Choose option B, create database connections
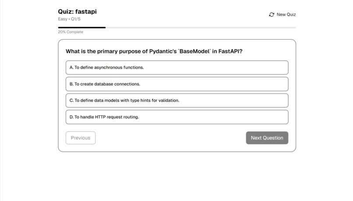Screen dimensions: 353x201 point(177,84)
